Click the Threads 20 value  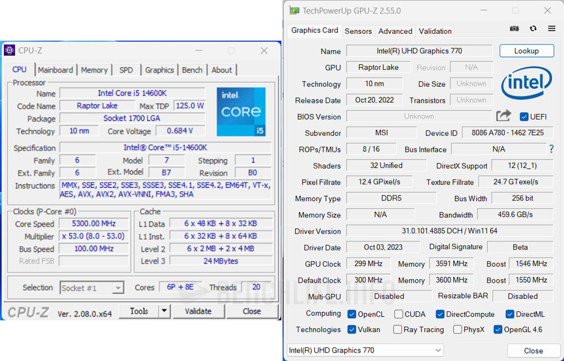(x=256, y=287)
